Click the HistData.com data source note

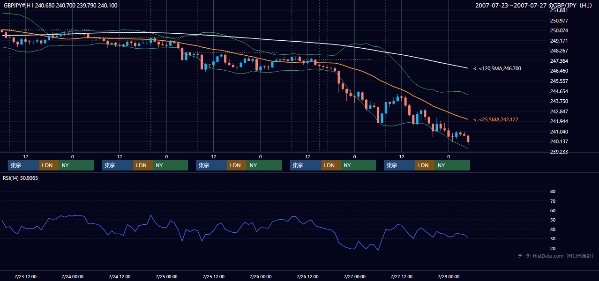(556, 256)
